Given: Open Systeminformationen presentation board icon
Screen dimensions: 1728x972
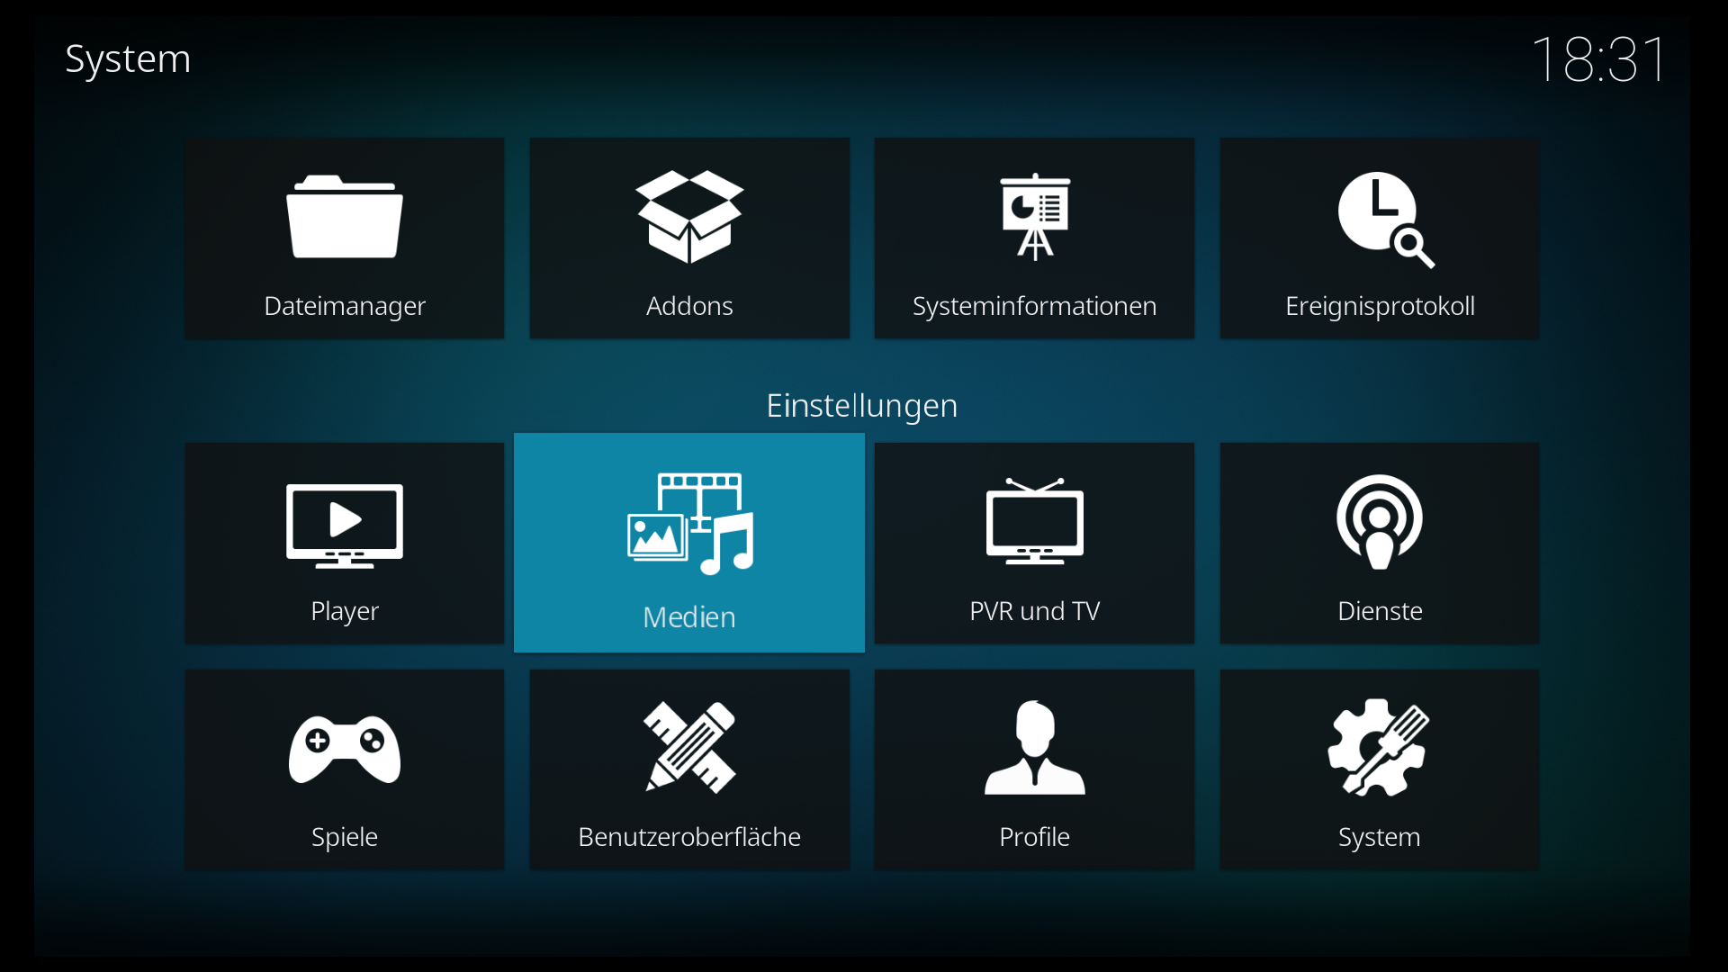Looking at the screenshot, I should click(1035, 217).
